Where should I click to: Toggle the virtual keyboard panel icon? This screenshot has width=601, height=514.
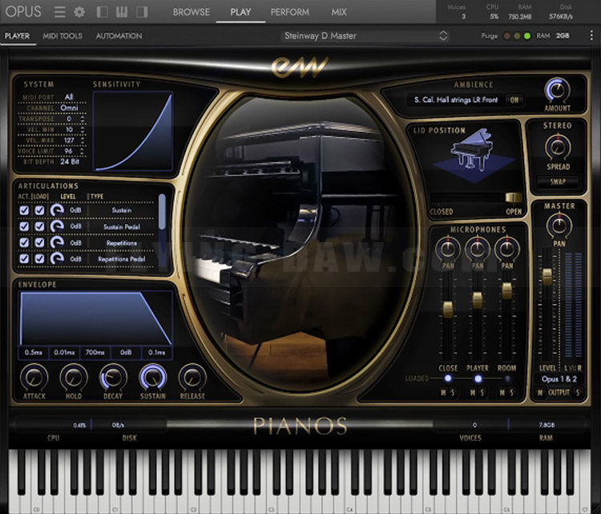pyautogui.click(x=122, y=12)
